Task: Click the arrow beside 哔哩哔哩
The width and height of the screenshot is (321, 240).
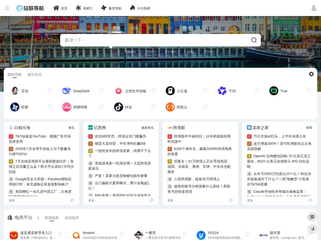Action: pyautogui.click(x=102, y=106)
